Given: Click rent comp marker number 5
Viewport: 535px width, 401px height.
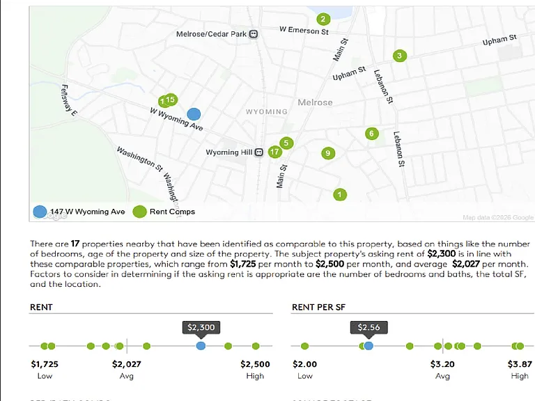Looking at the screenshot, I should pyautogui.click(x=286, y=143).
